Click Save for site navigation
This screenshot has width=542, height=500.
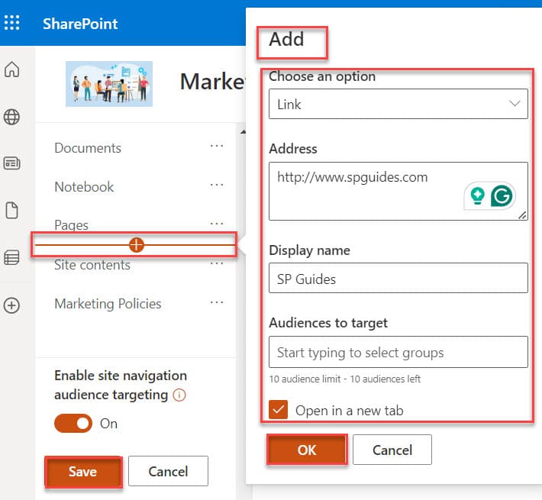(x=83, y=471)
